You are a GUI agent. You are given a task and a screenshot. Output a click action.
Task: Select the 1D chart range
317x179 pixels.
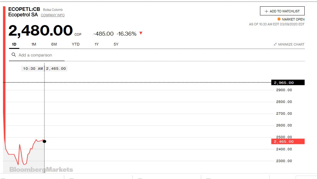coord(14,44)
